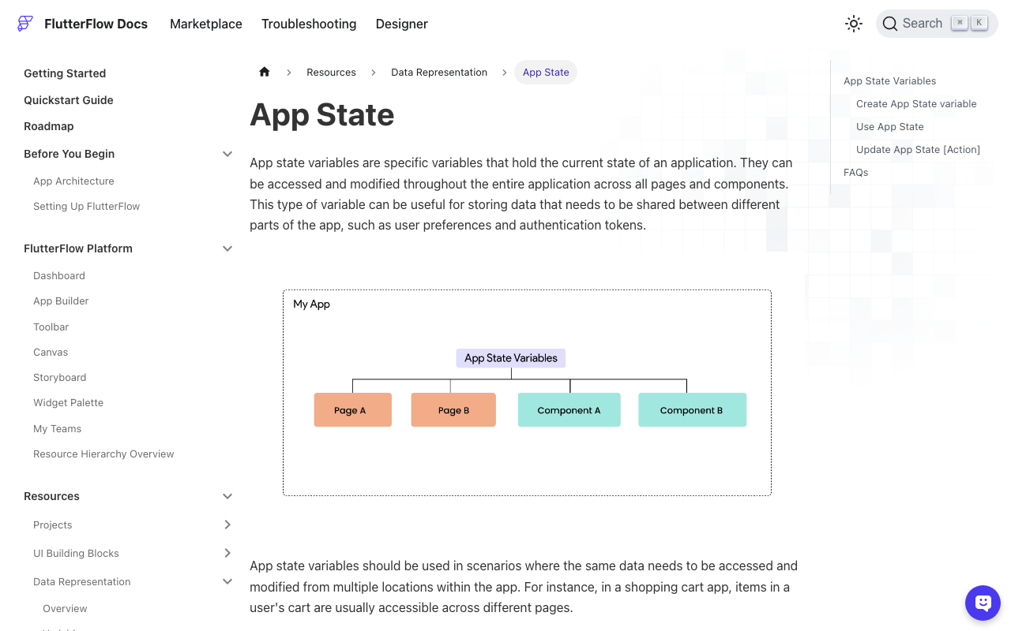The width and height of the screenshot is (1011, 631).
Task: Open the App Builder sidebar page
Action: point(61,301)
